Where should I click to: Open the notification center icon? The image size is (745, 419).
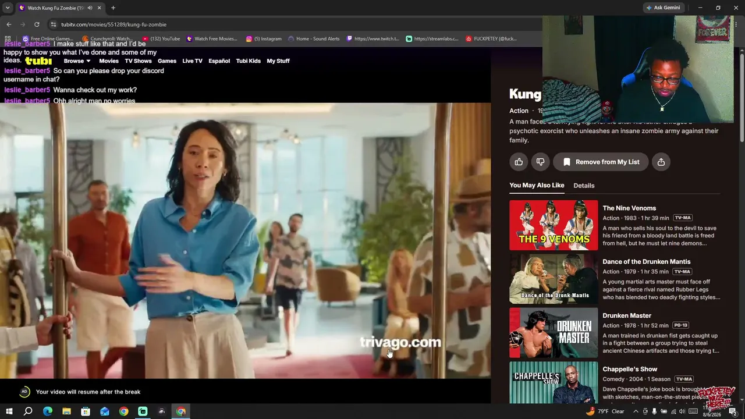[733, 411]
